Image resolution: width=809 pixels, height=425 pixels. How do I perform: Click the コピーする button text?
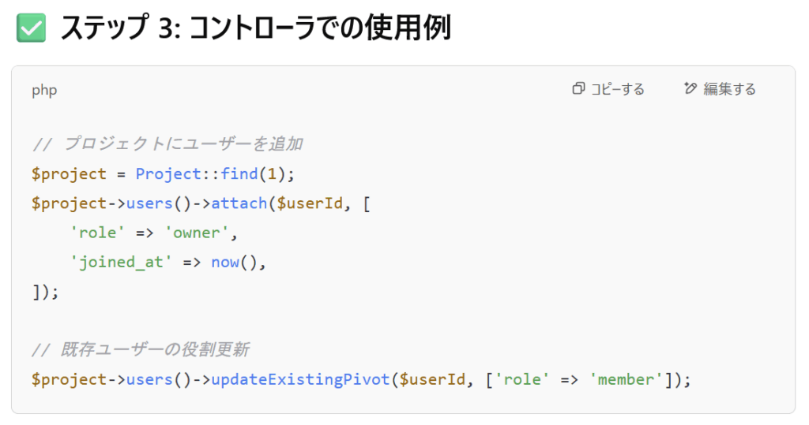tap(618, 89)
